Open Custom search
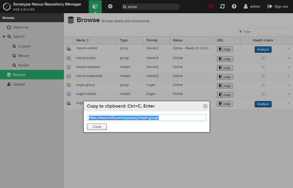 [25, 46]
